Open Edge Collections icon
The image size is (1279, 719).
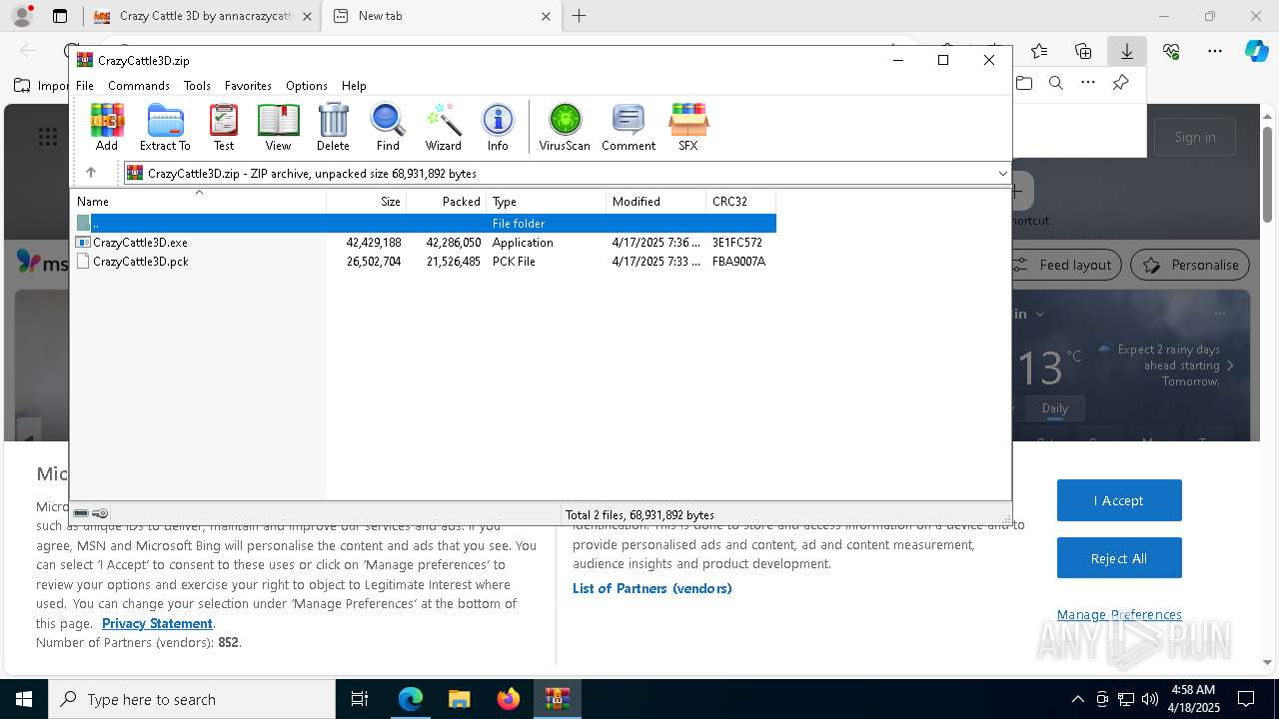coord(1083,51)
